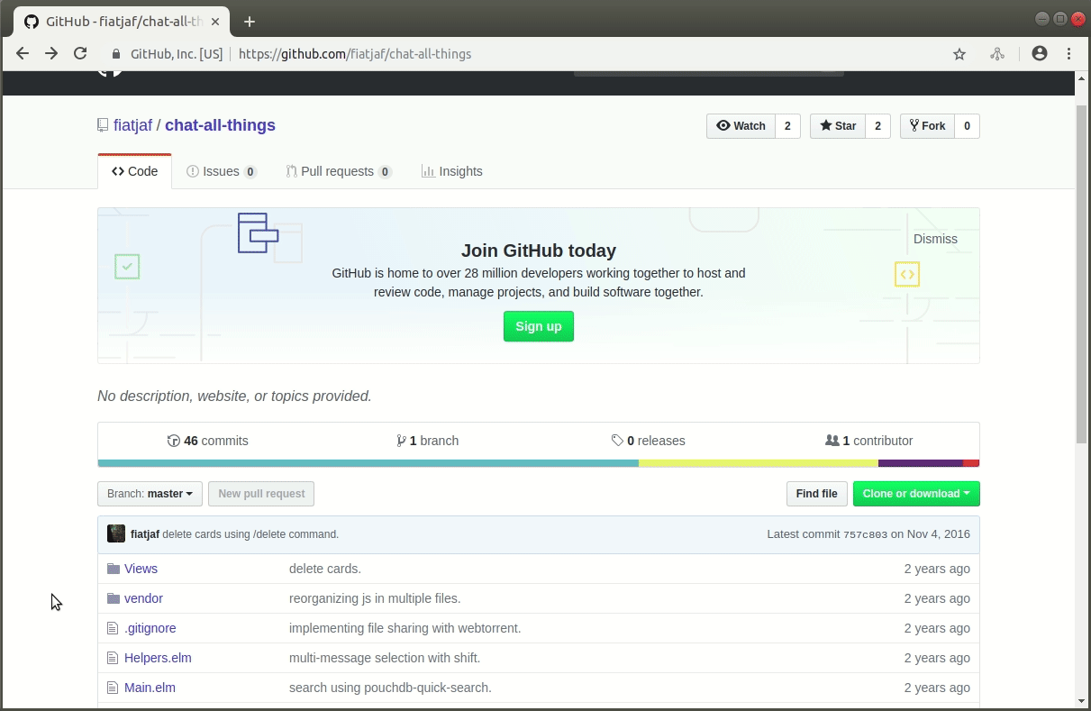Click the purple segment of the language bar
The image size is (1091, 711).
921,463
